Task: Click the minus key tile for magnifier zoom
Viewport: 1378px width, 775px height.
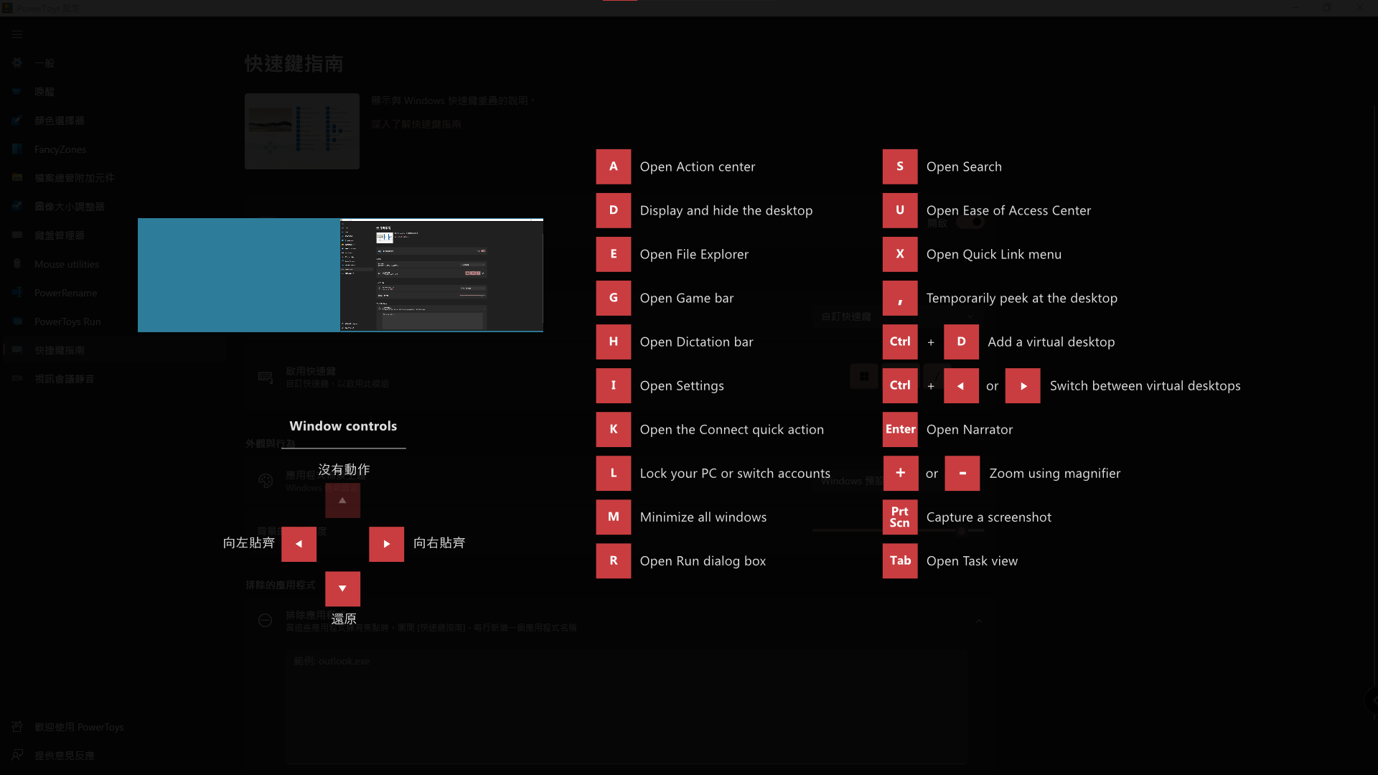Action: coord(962,473)
